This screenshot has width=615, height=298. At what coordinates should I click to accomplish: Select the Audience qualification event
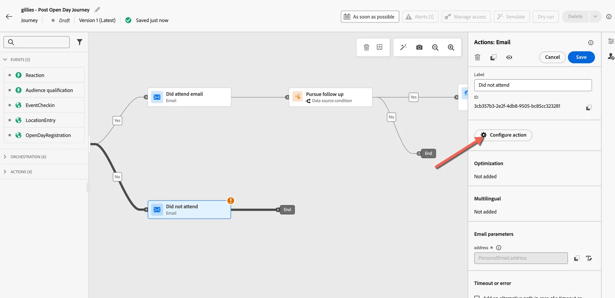coord(44,90)
